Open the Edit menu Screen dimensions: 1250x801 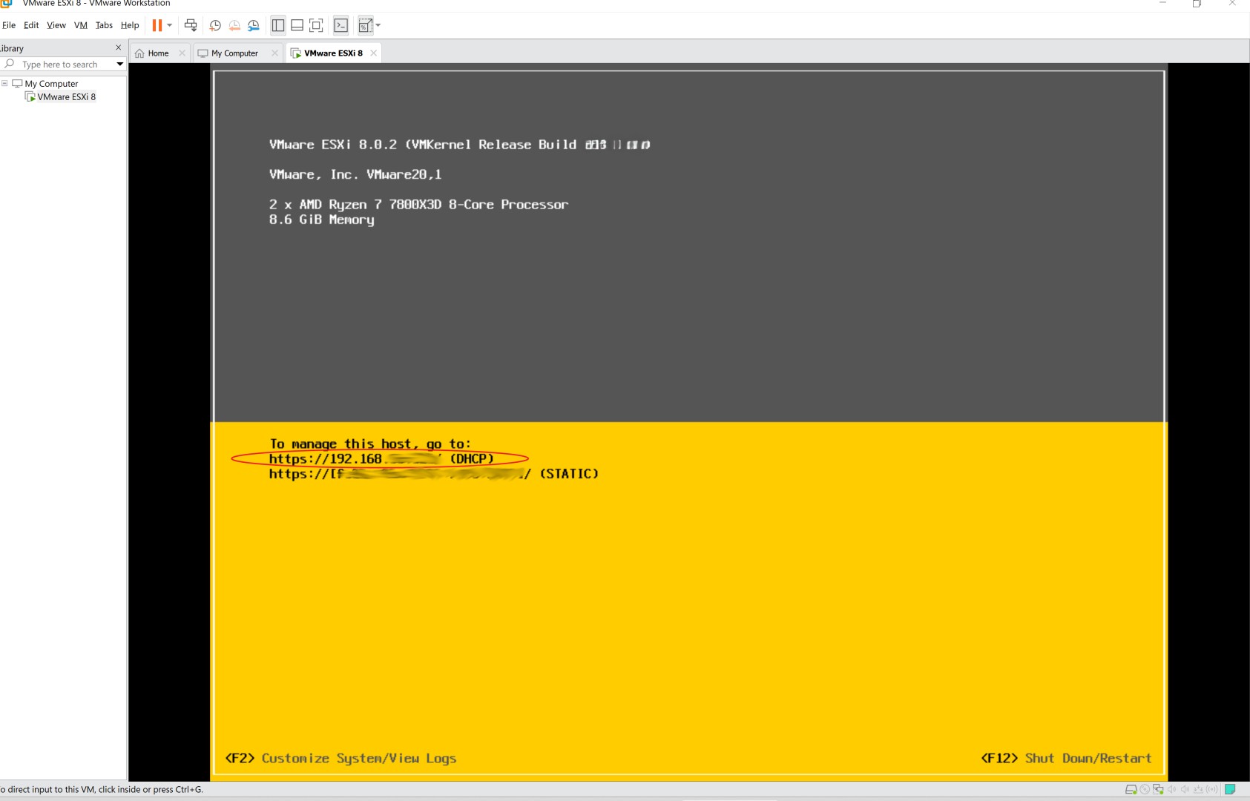pos(31,25)
